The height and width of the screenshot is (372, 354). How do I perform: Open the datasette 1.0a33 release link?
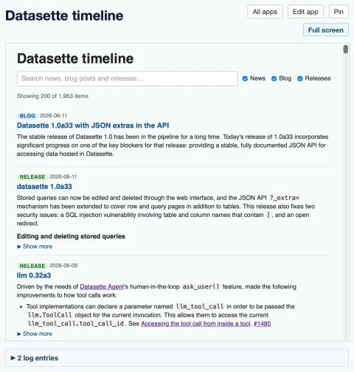coord(44,187)
